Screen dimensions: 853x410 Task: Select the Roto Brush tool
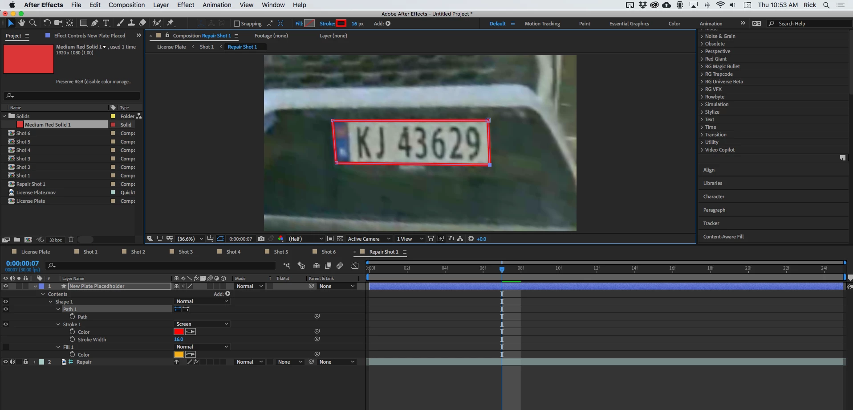(157, 23)
